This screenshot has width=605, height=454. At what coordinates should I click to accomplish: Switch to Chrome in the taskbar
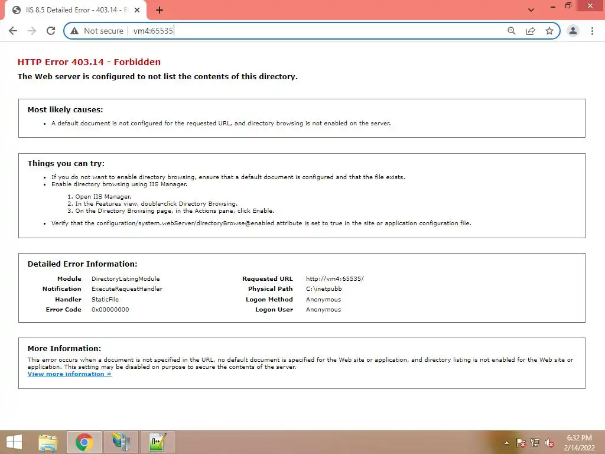[84, 442]
